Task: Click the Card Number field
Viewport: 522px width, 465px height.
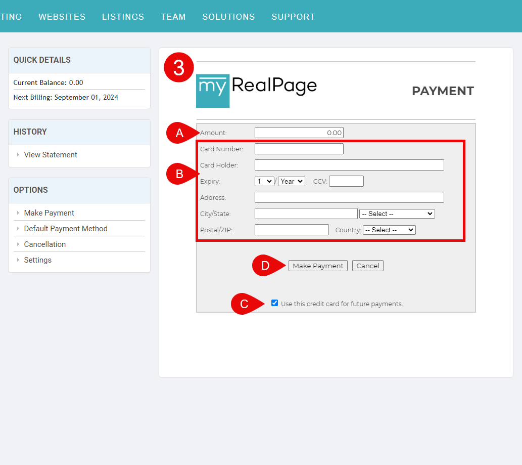Action: 299,149
